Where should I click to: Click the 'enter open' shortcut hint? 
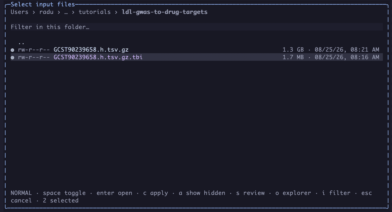[114, 193]
